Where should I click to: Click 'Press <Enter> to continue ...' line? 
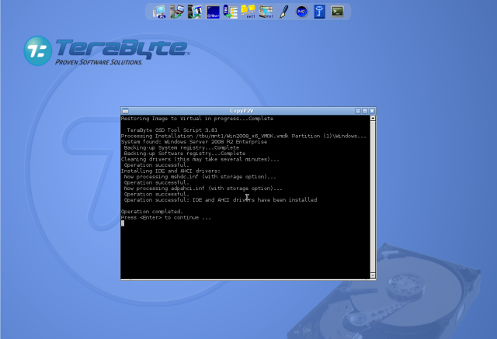coord(165,217)
